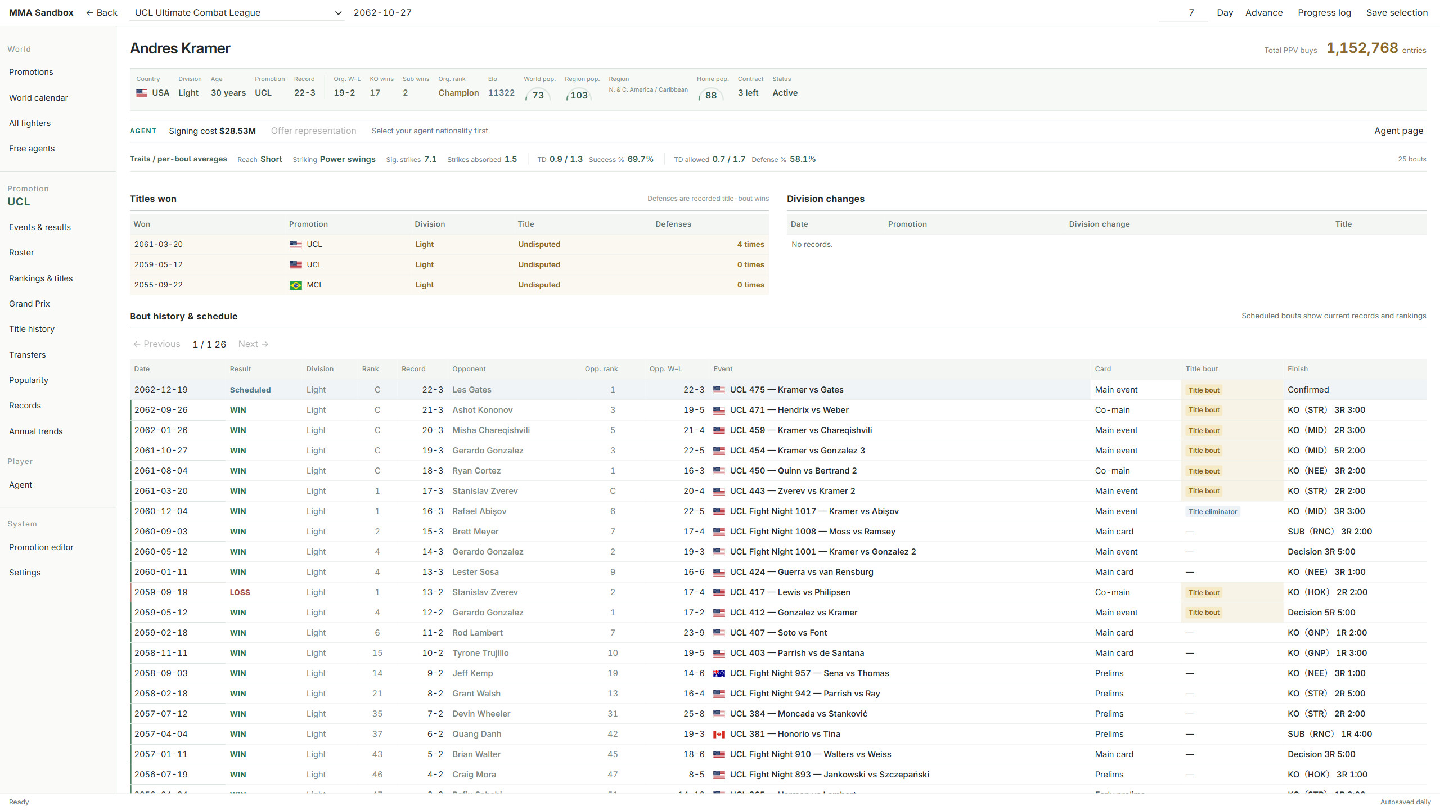
Task: Open event UCL 412 — Gonzalez vs Kramer
Action: 794,613
